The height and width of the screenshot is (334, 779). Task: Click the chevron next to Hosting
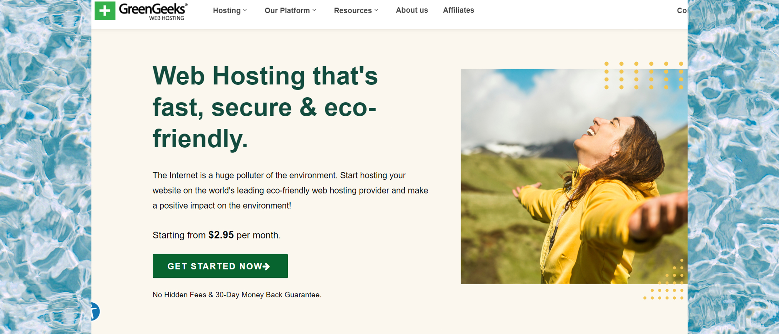point(246,10)
